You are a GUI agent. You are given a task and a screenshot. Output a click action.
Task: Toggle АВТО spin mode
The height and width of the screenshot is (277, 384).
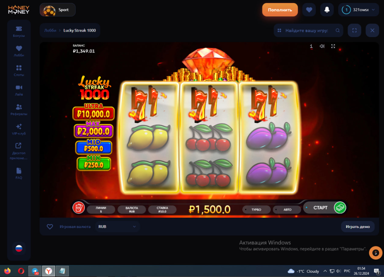(287, 210)
